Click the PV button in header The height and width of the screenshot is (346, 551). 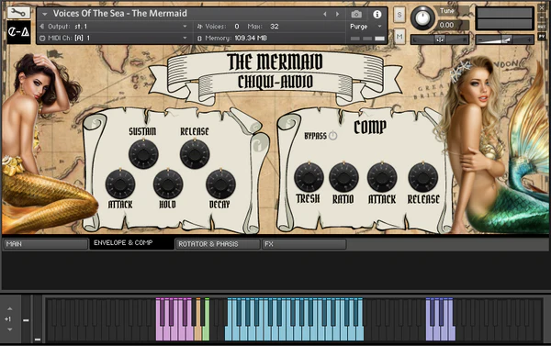click(542, 36)
